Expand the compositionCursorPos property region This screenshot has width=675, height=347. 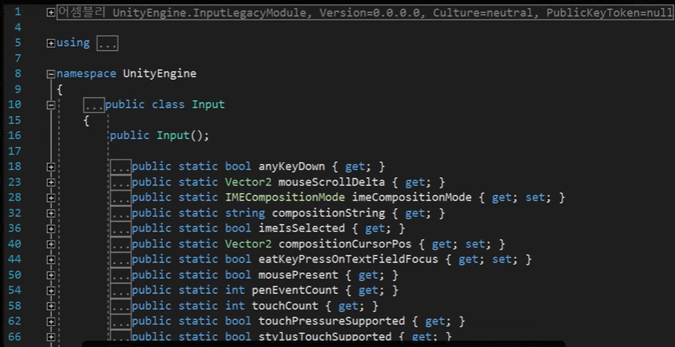51,244
